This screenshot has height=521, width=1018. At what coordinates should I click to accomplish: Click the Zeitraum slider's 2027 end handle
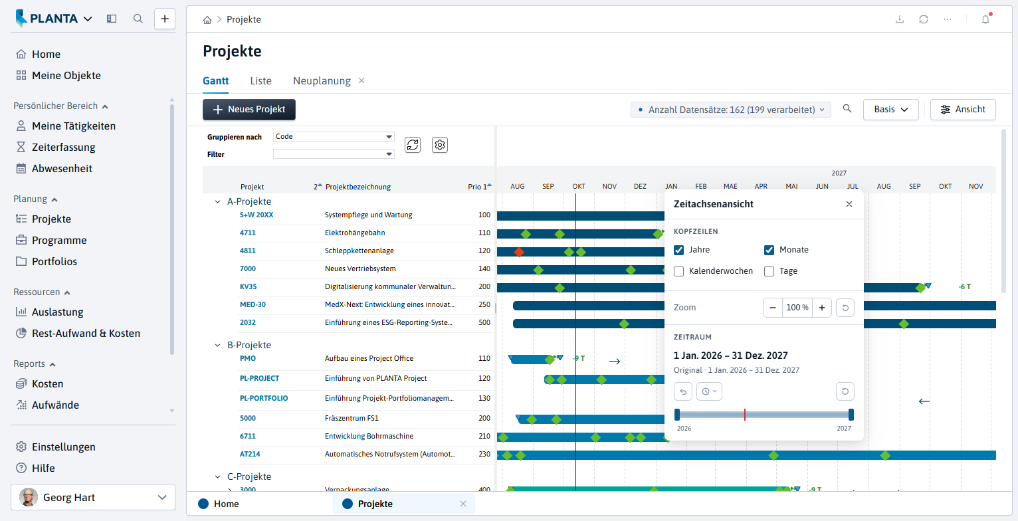click(851, 415)
